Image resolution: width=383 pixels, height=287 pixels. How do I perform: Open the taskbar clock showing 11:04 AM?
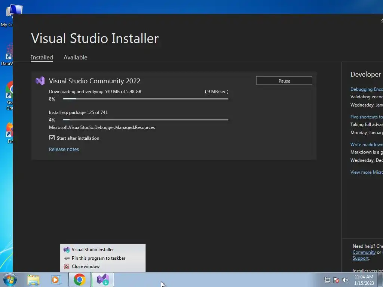[x=364, y=280]
